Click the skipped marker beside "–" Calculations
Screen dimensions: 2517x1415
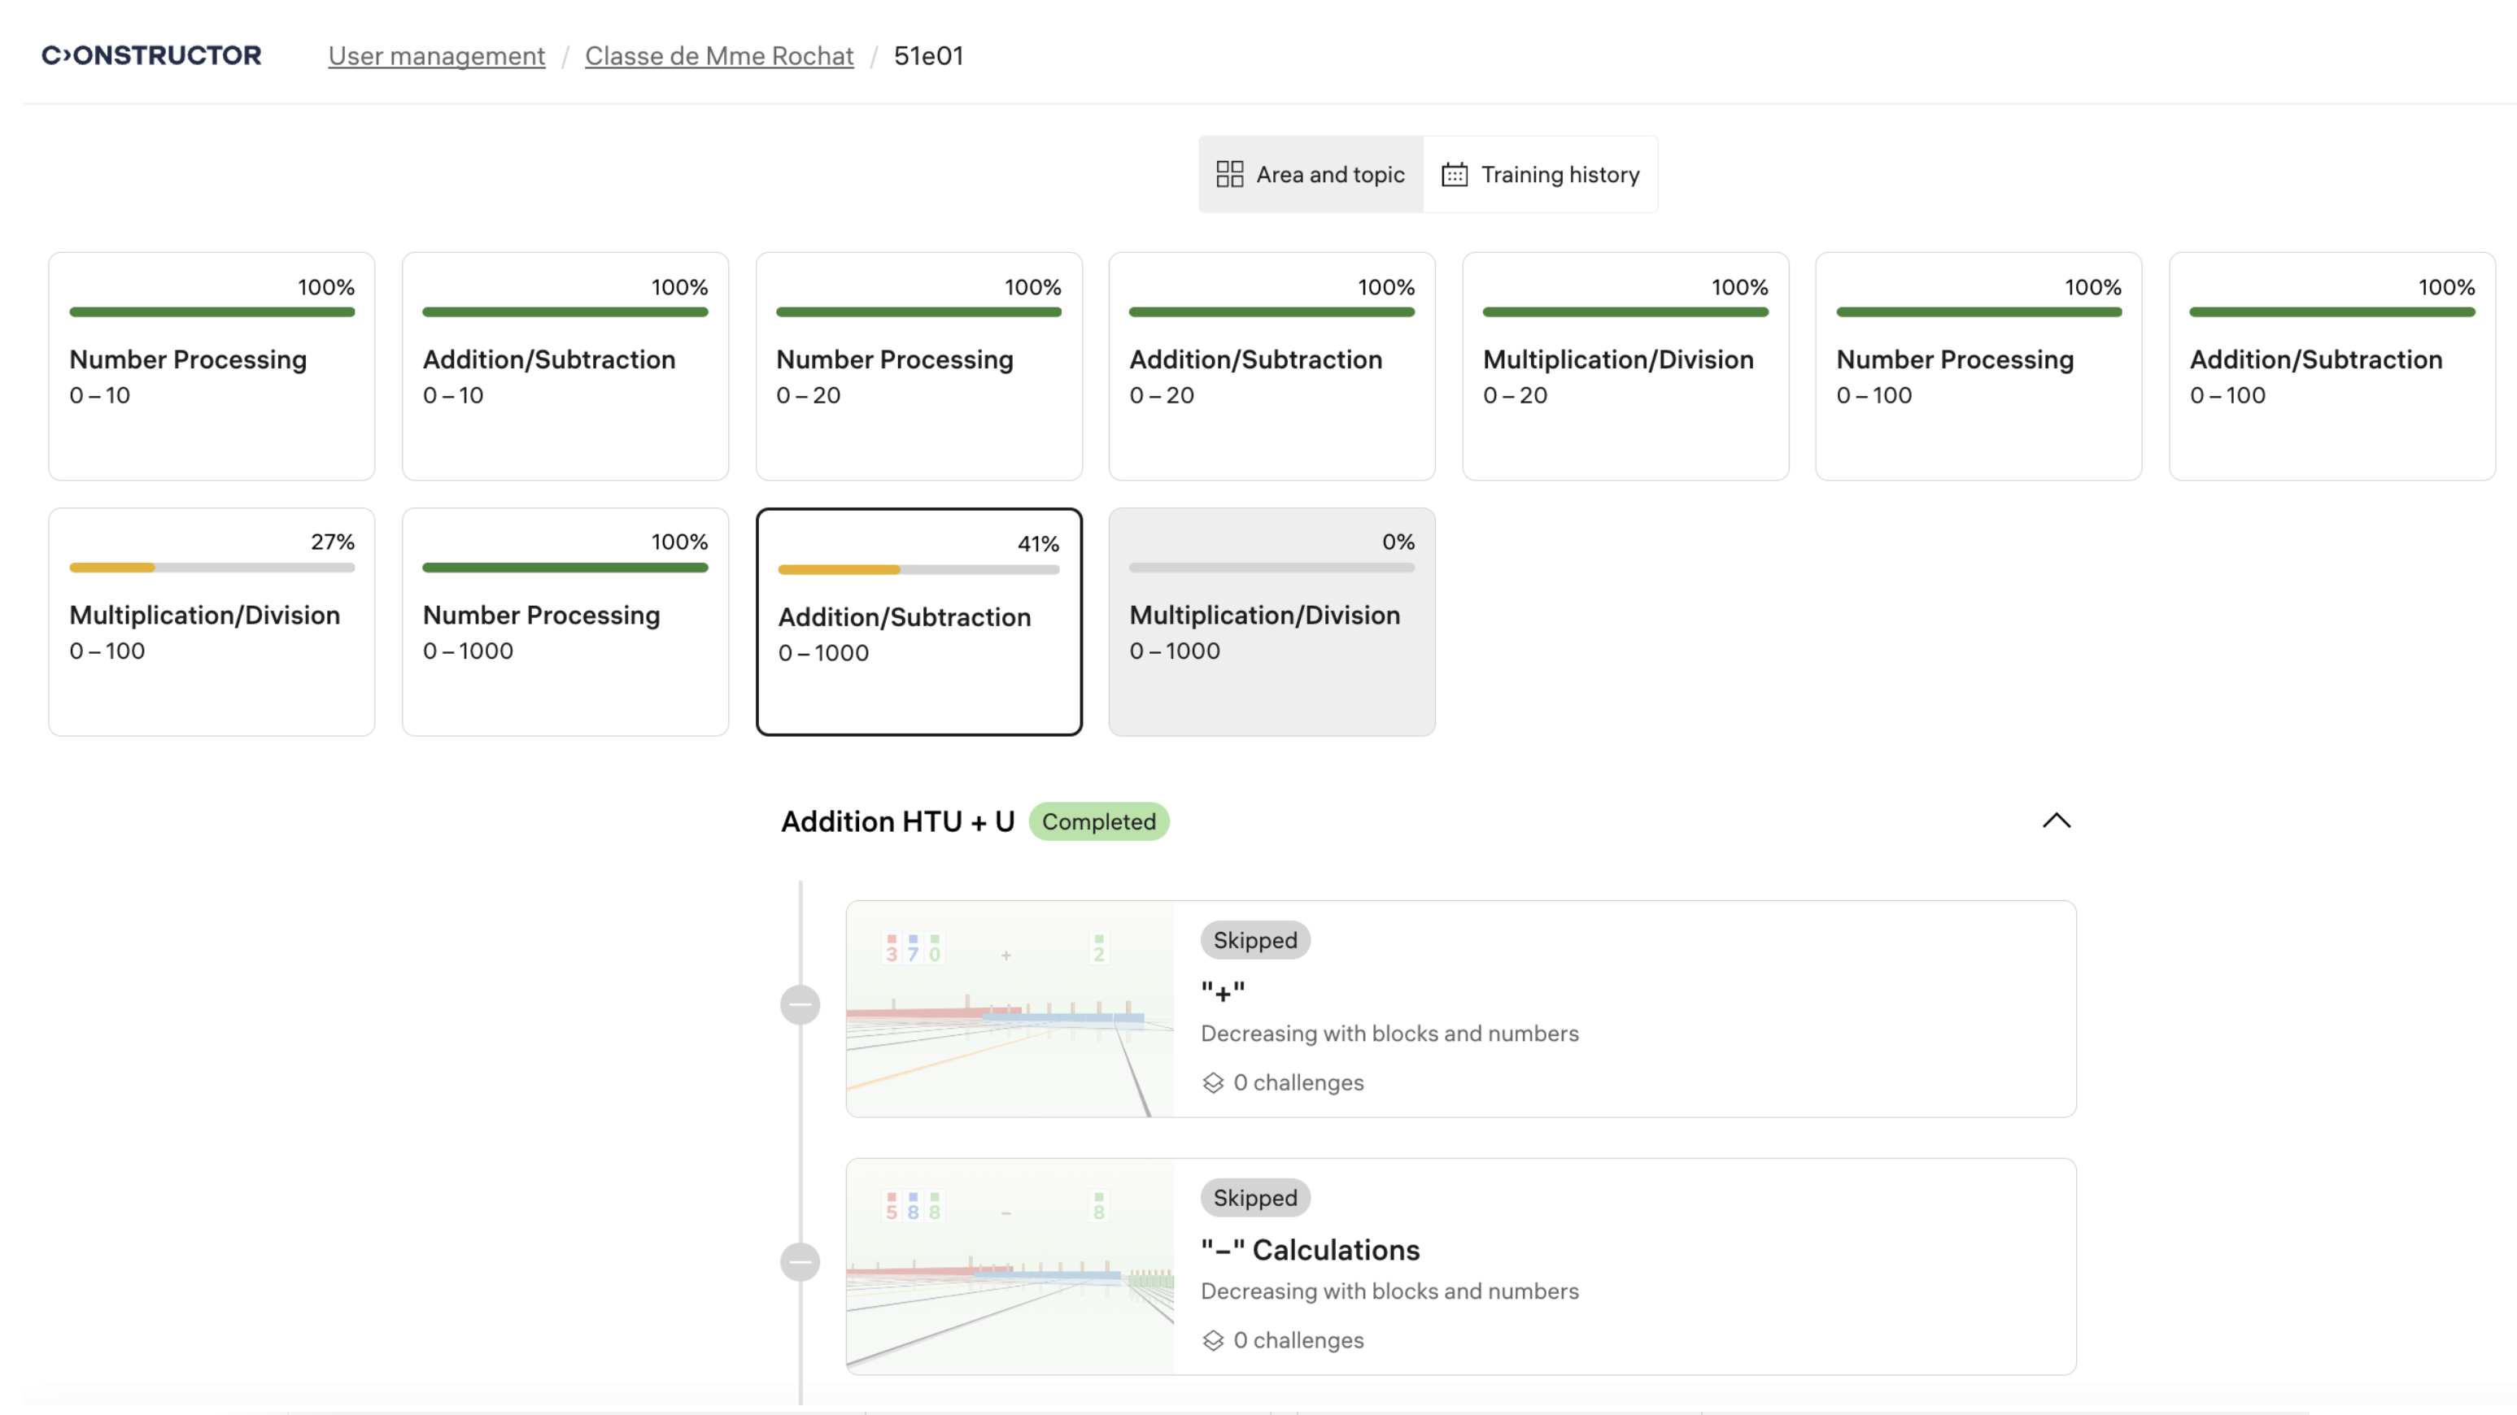click(x=799, y=1261)
